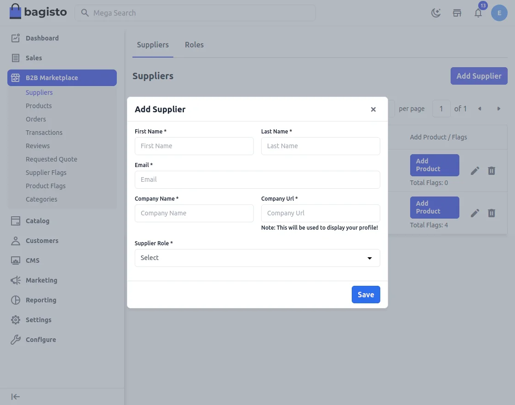The height and width of the screenshot is (405, 515).
Task: Go to the next page with the arrow
Action: 499,109
